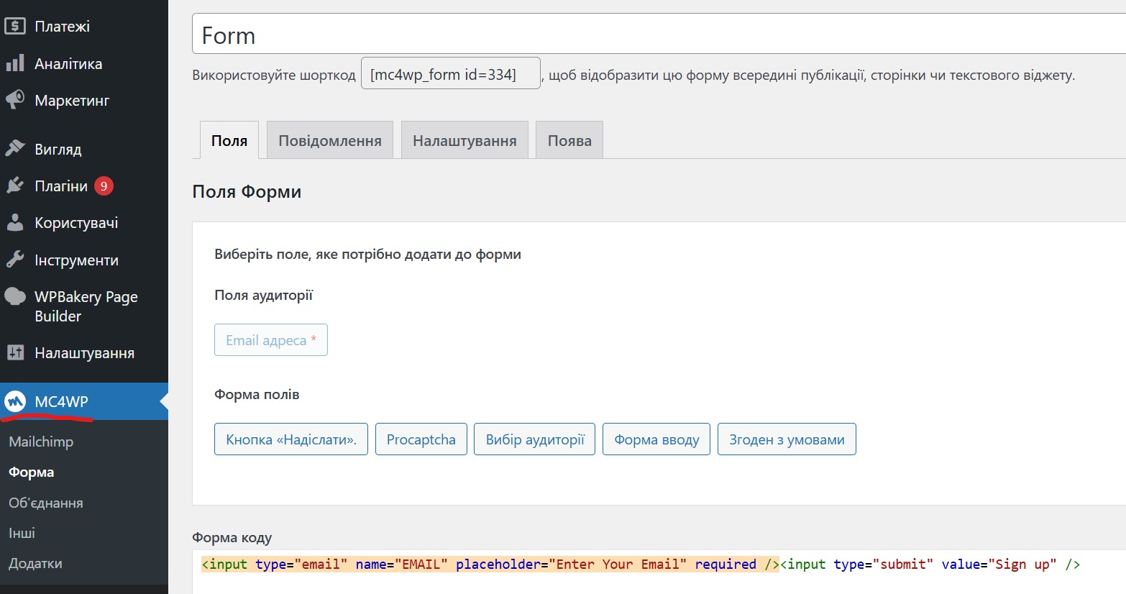Go to Інші submenu item
The height and width of the screenshot is (594, 1126).
(x=22, y=533)
